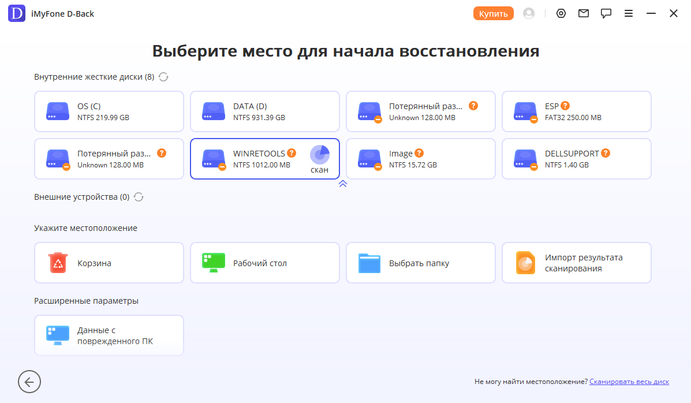Click the iMyFone D-Back logo icon
The image size is (691, 403).
point(17,13)
